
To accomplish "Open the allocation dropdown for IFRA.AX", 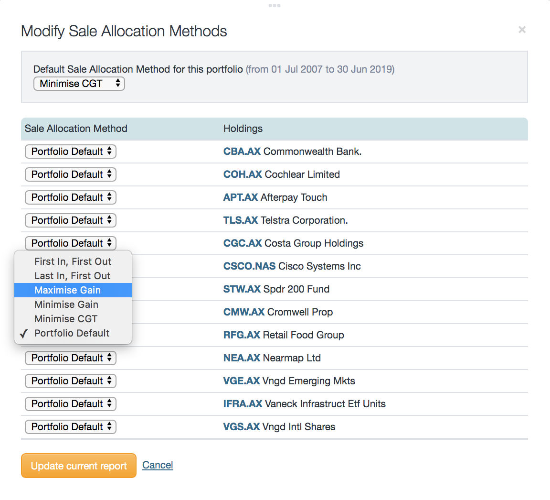I will tap(70, 404).
